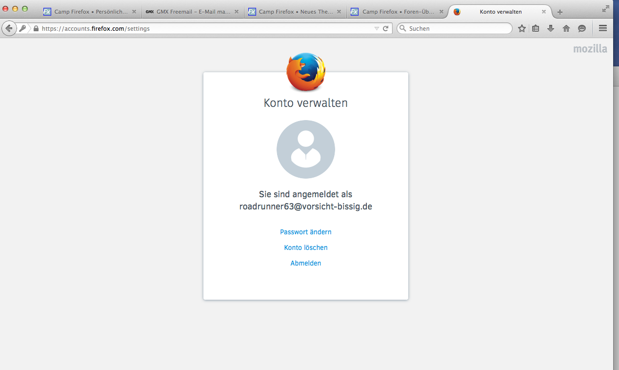The image size is (619, 370).
Task: Click the mozilla logo link
Action: (x=590, y=49)
